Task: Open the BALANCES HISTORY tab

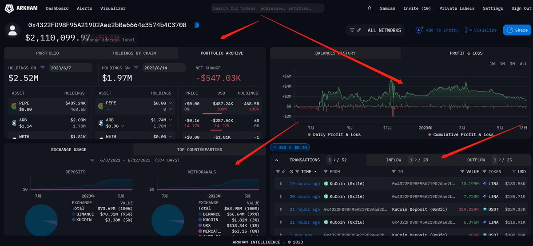Action: point(335,53)
